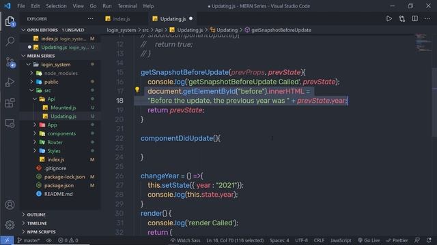The width and height of the screenshot is (437, 245).
Task: Click the code minimap
Action: (x=423, y=42)
